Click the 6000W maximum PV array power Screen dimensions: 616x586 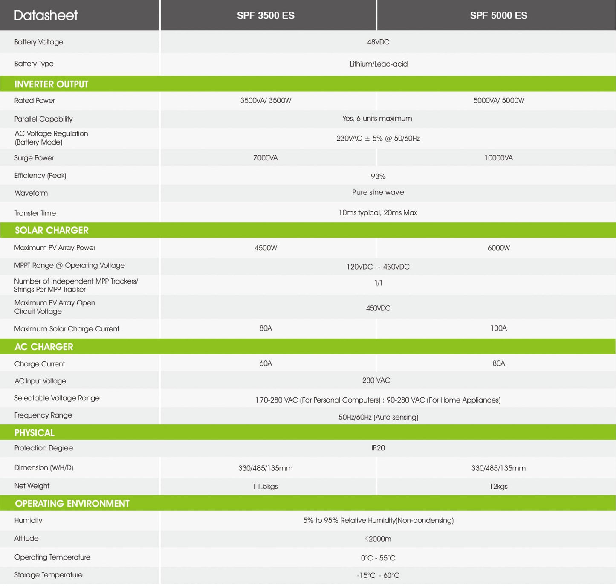click(498, 248)
